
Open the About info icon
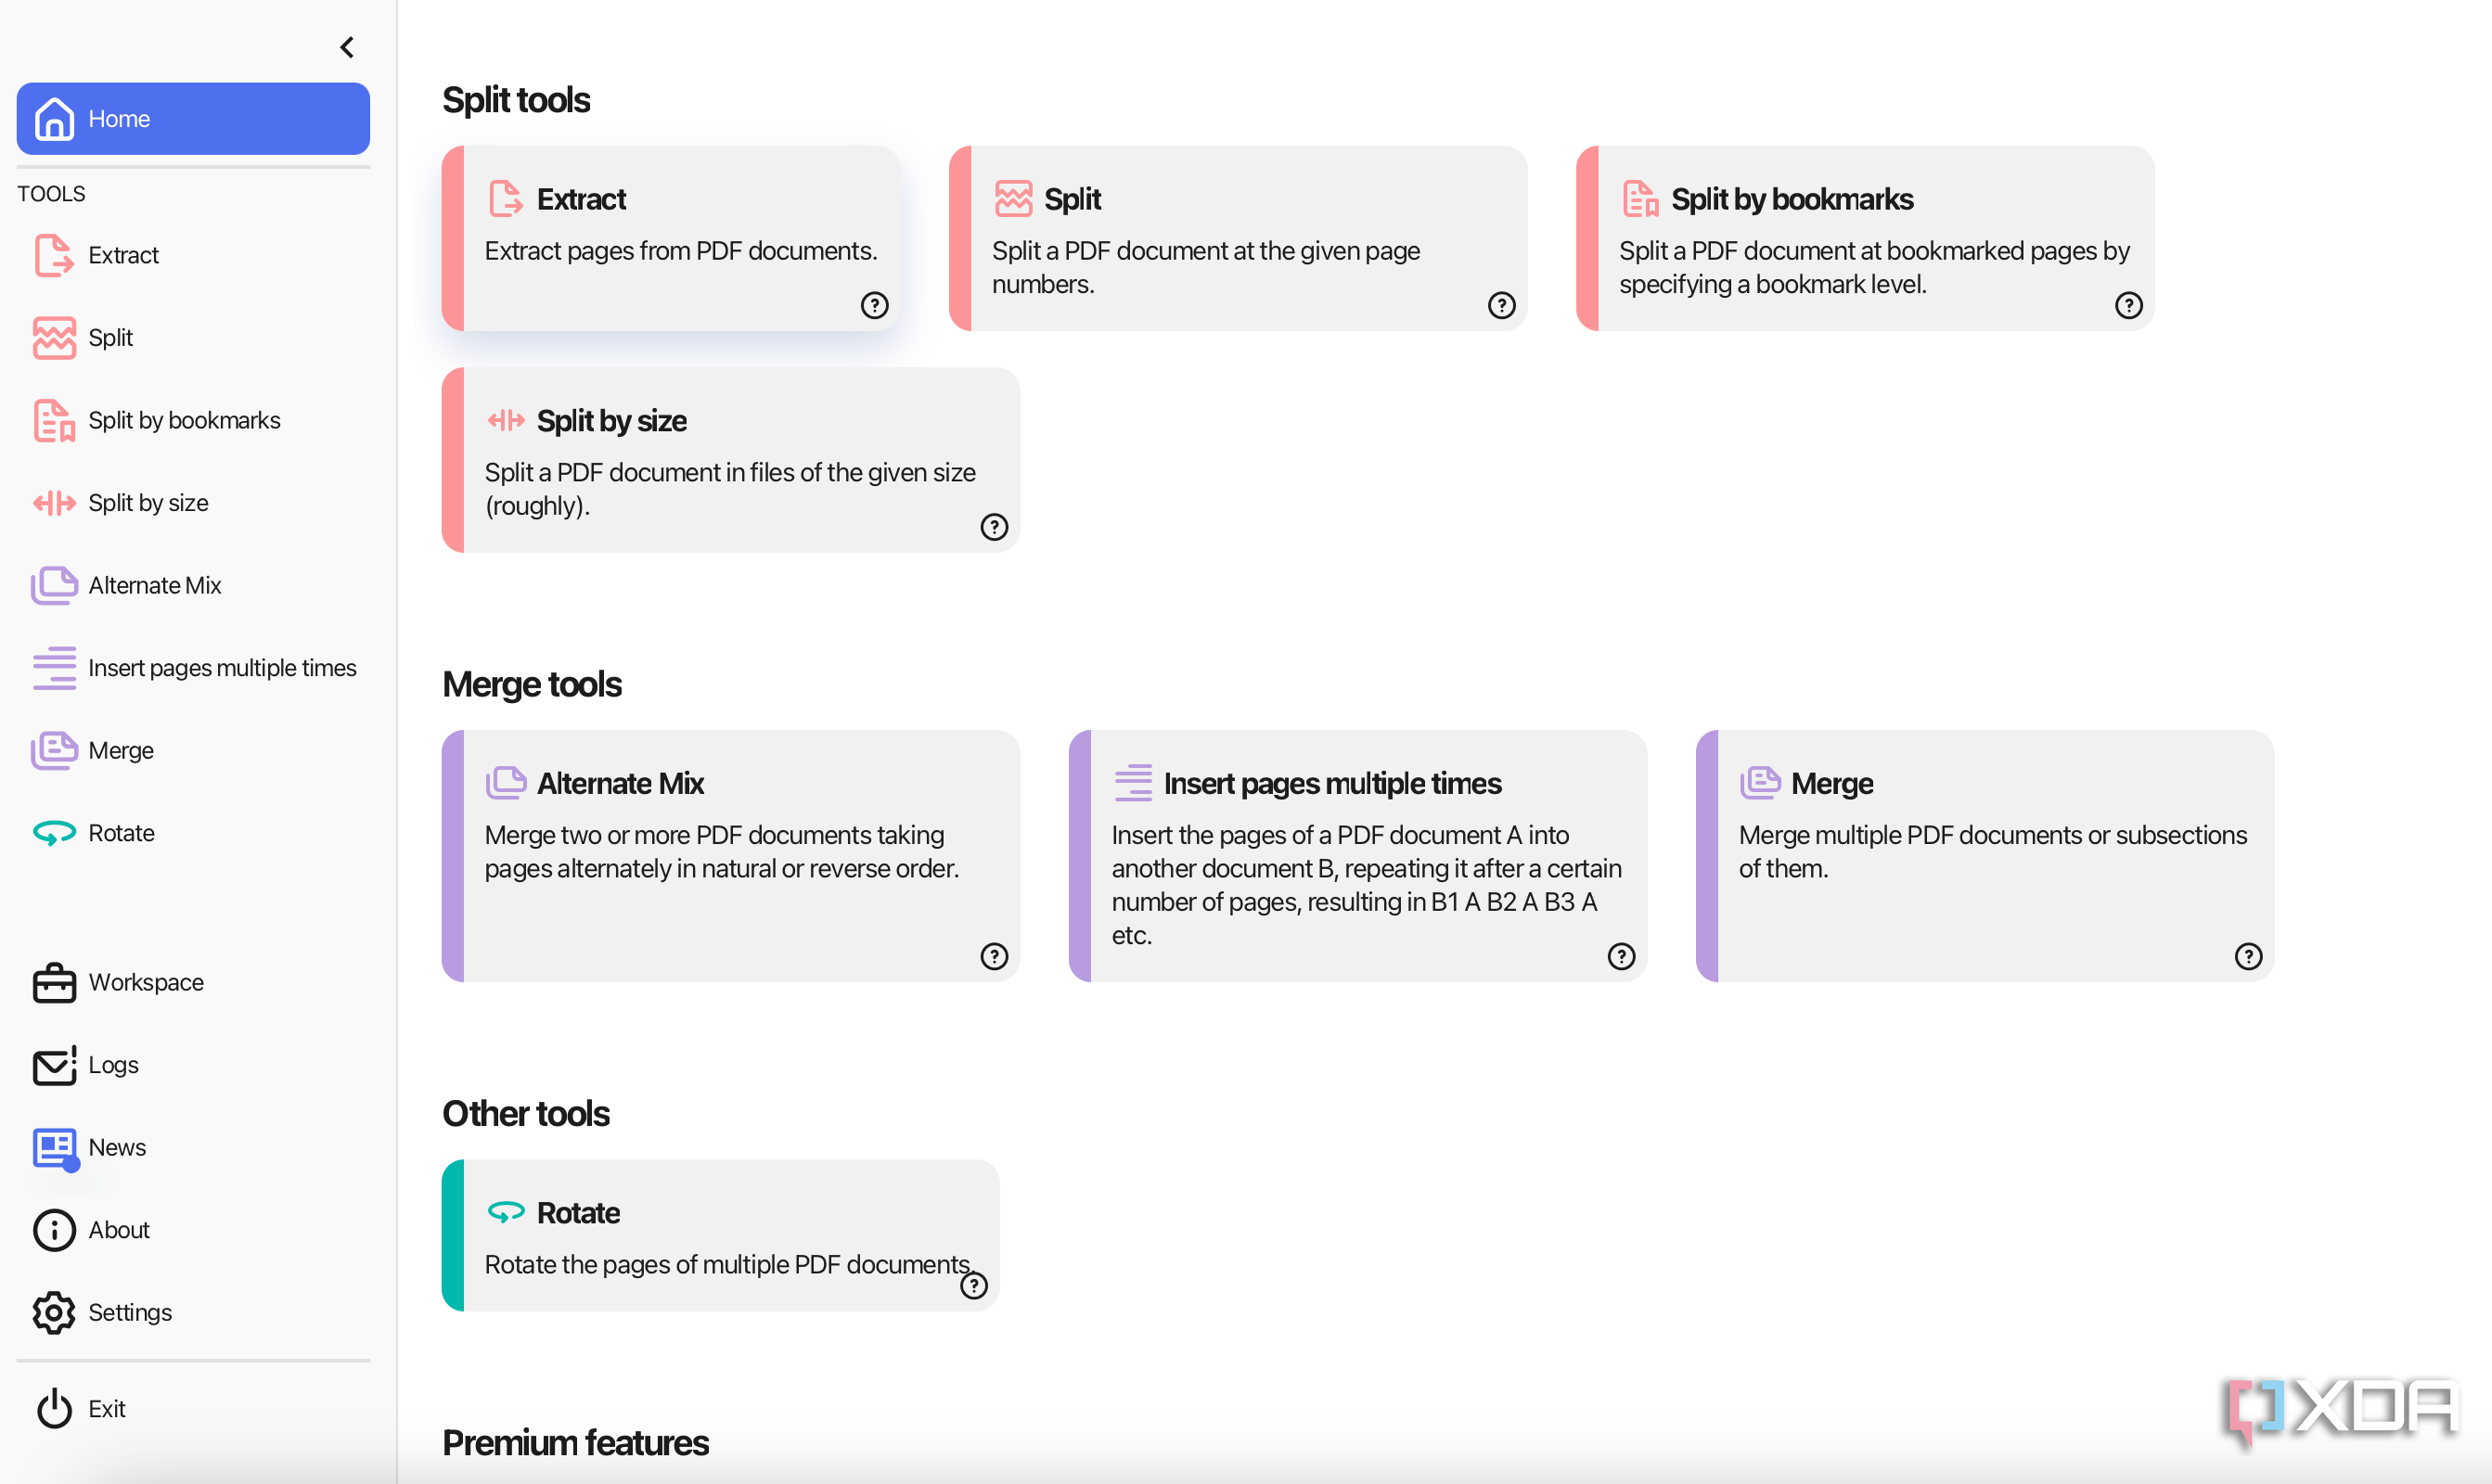coord(54,1230)
